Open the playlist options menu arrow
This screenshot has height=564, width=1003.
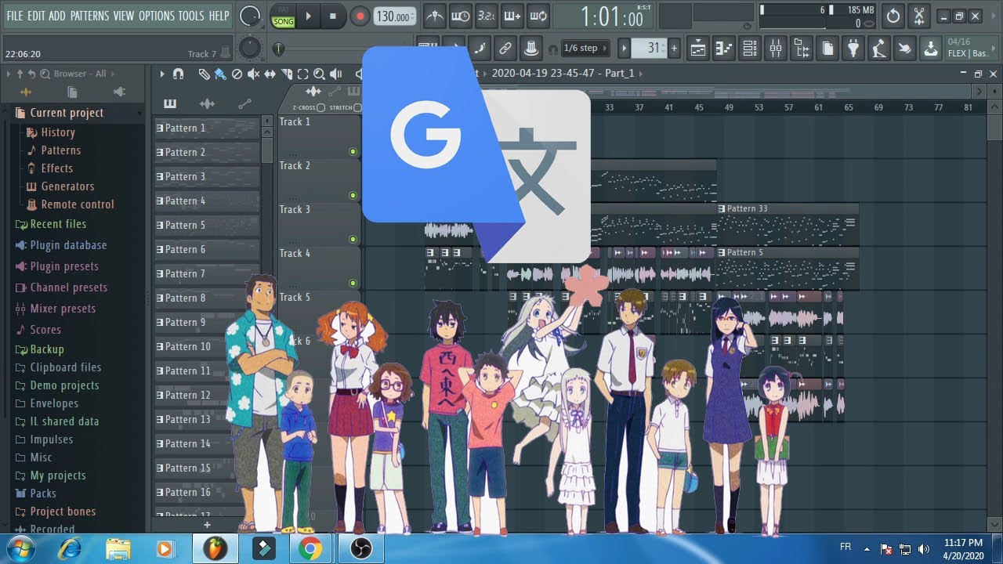coord(162,74)
